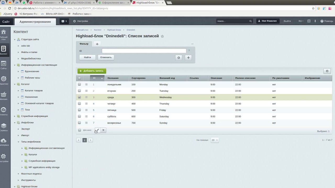Open row actions menu for четверг
Screen dimensions: 335x188
pyautogui.click(x=86, y=104)
